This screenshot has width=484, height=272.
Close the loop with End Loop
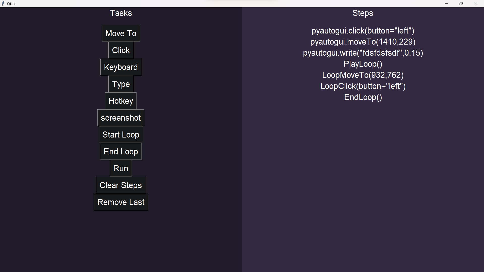coord(121,151)
